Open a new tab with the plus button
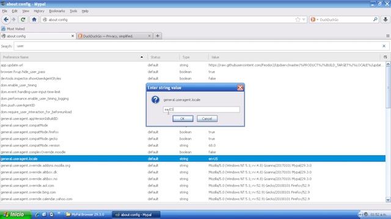 (x=158, y=36)
